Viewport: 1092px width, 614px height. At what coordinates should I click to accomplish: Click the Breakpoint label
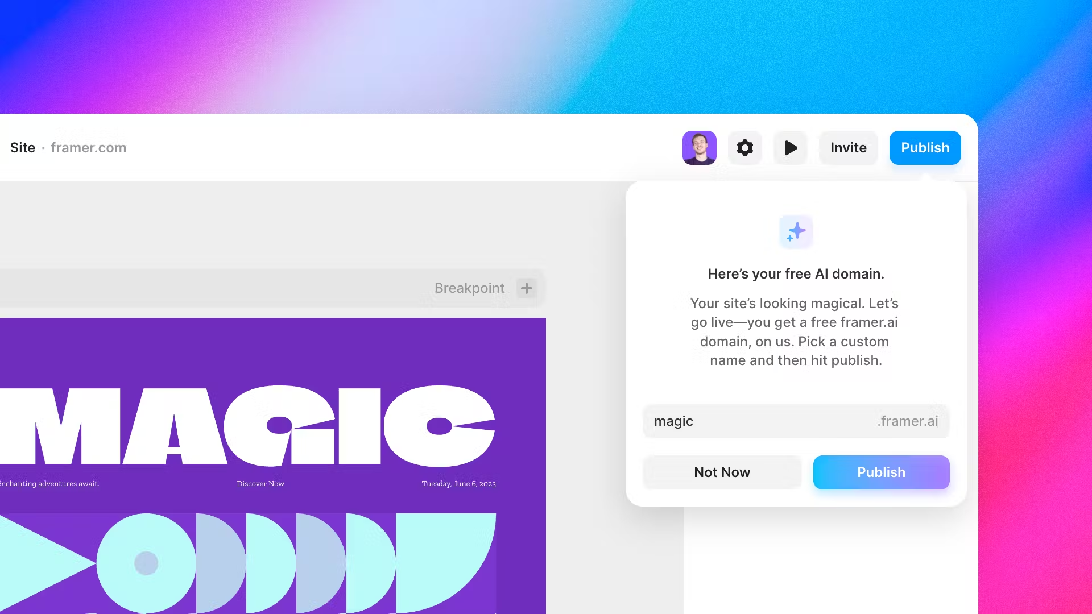470,288
